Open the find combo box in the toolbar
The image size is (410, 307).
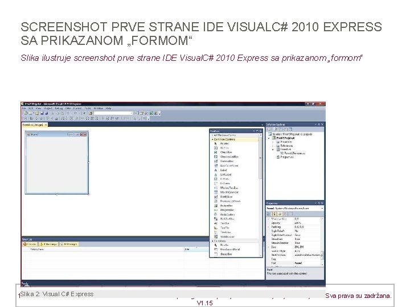[x=113, y=113]
